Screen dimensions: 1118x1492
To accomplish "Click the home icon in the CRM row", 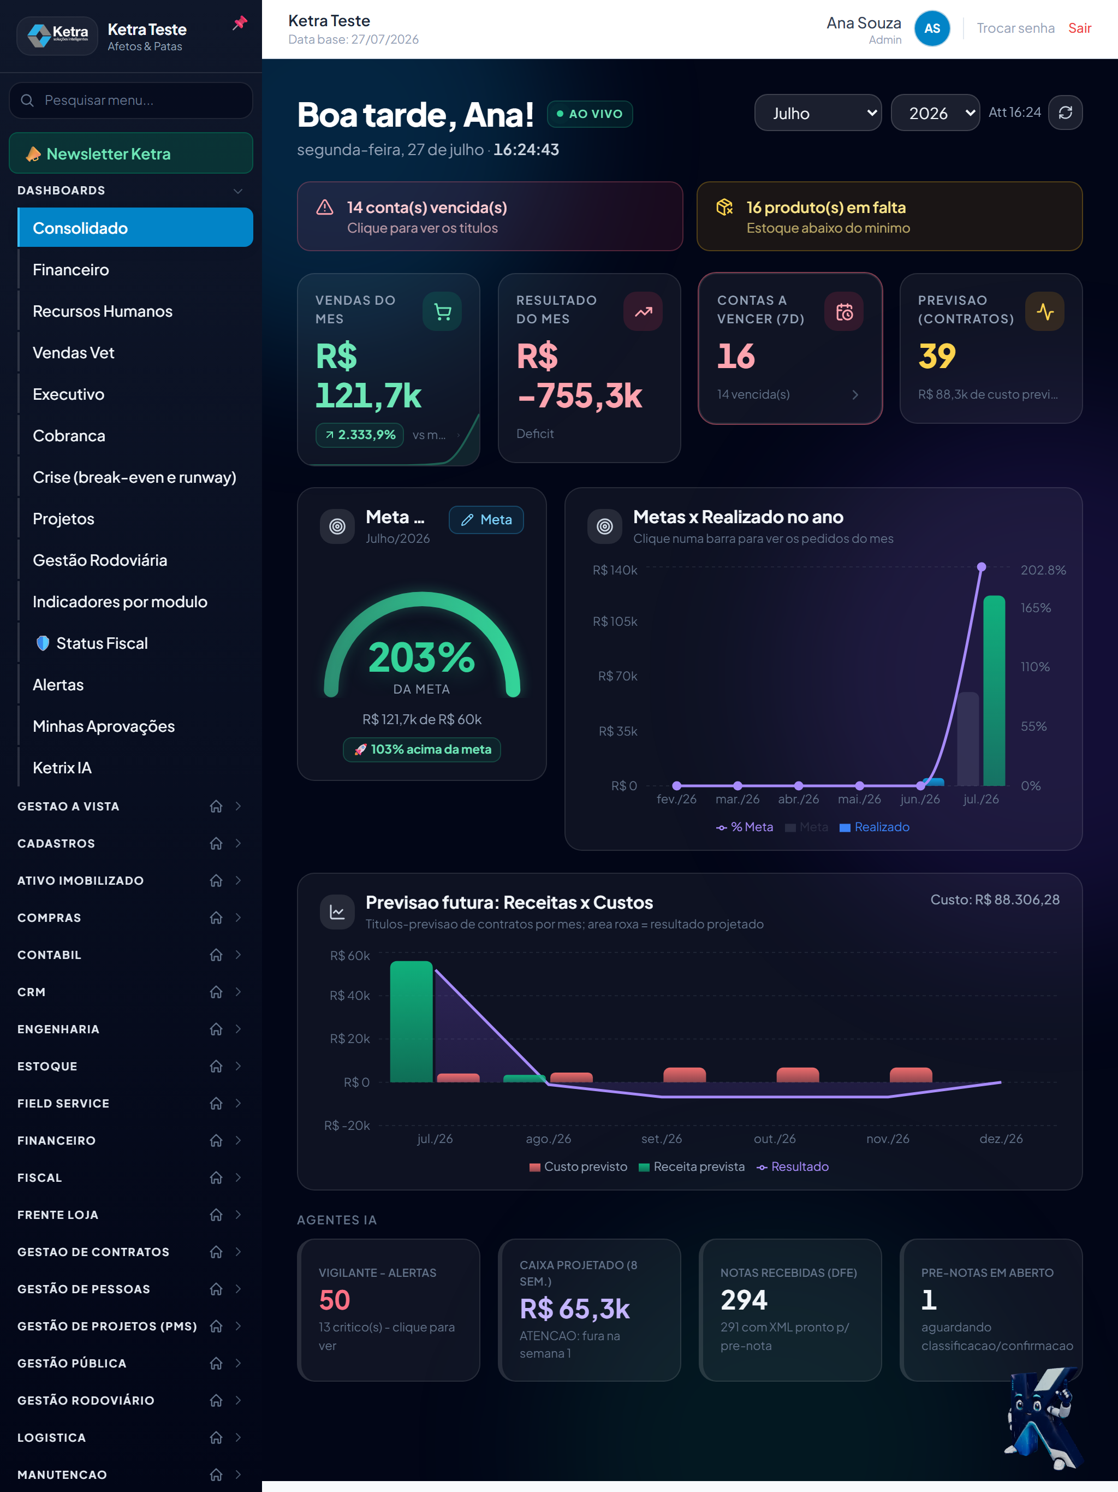I will coord(216,992).
